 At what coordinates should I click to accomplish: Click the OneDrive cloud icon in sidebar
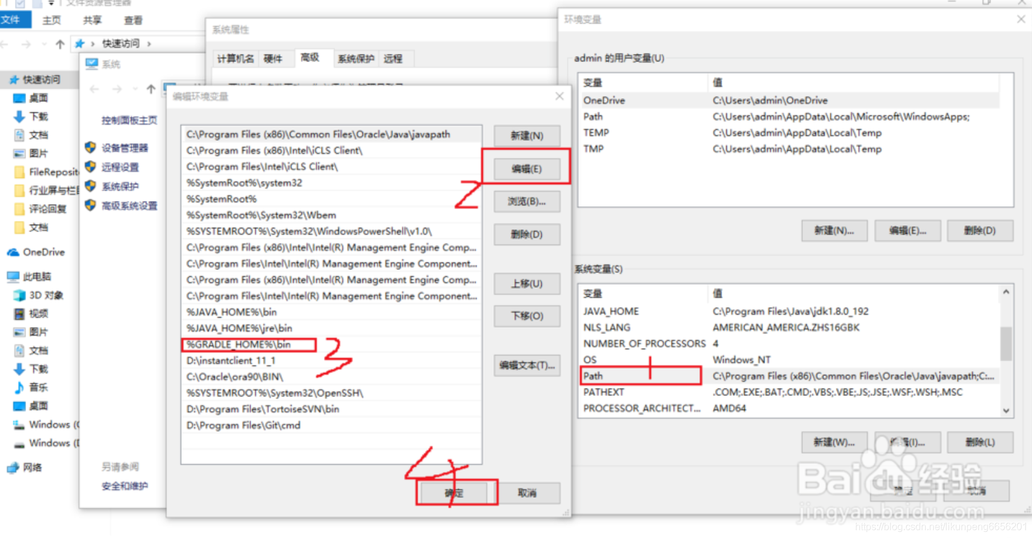pos(13,252)
